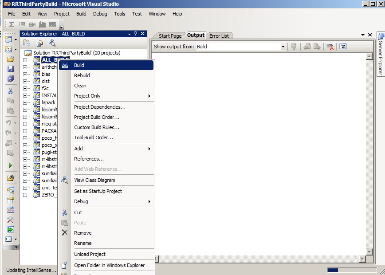
Task: Choose Set as StartUp Project
Action: [98, 191]
